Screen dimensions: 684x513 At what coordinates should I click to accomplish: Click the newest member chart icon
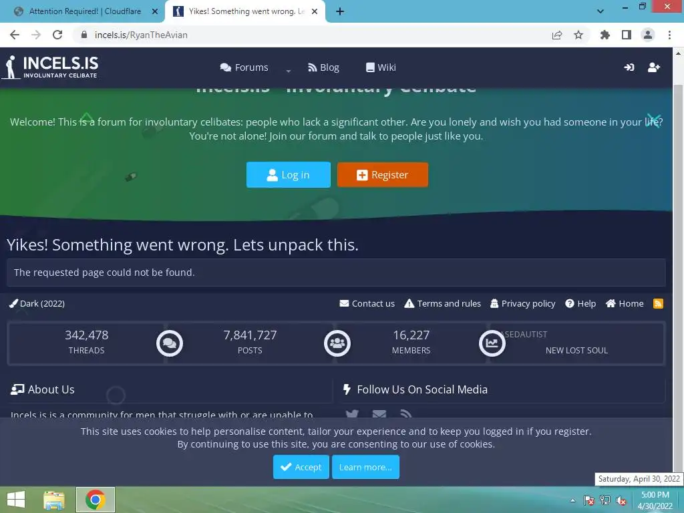pos(492,343)
